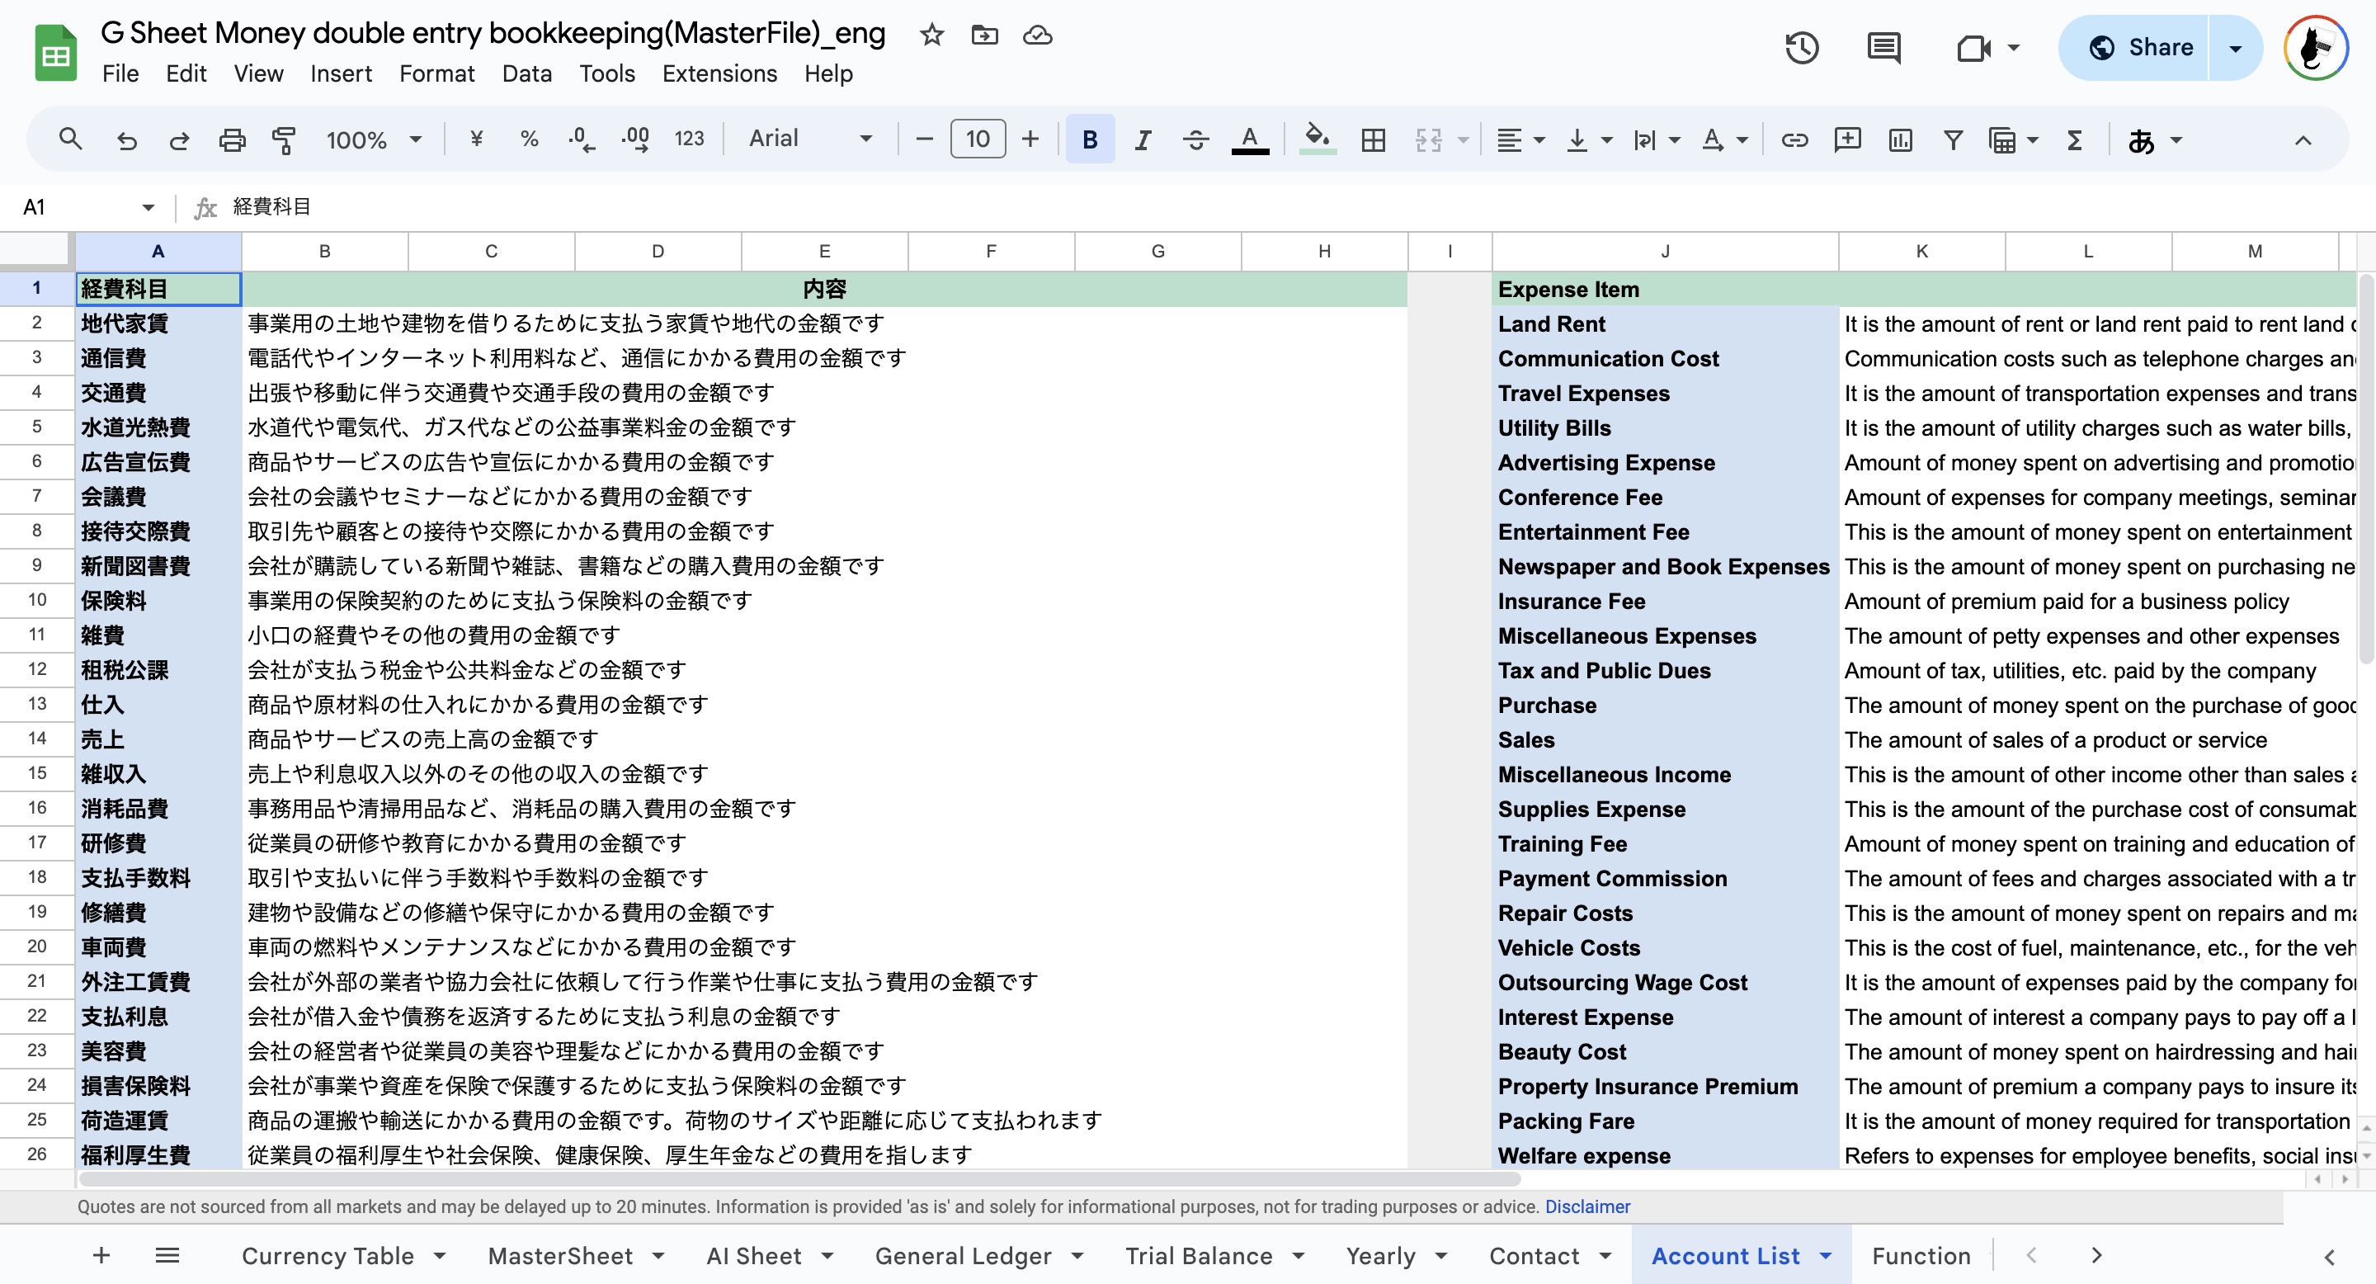Open the comments history icon

tap(1883, 48)
